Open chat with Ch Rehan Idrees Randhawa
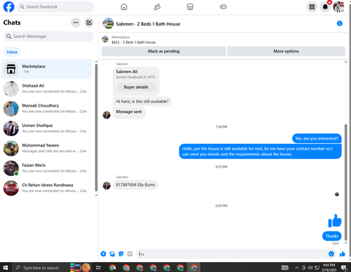This screenshot has width=351, height=272. (46, 188)
